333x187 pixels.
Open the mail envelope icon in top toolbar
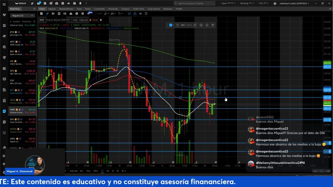pyautogui.click(x=51, y=3)
